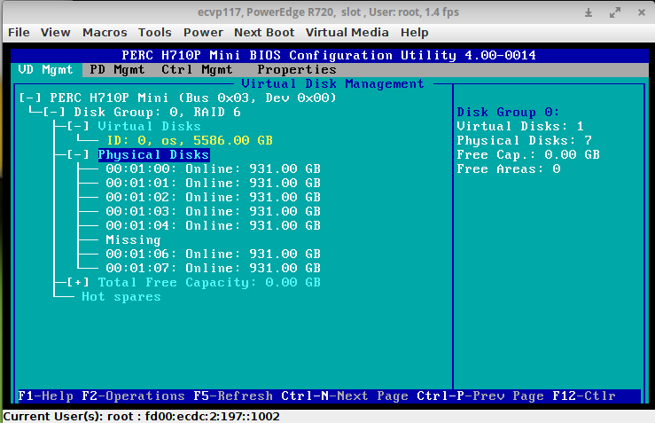Image resolution: width=655 pixels, height=423 pixels.
Task: Switch to the PD Mgmt tab
Action: [x=116, y=69]
